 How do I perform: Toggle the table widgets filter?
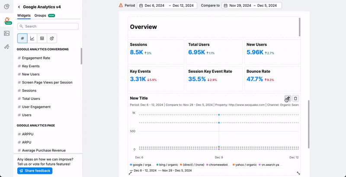pos(42,38)
